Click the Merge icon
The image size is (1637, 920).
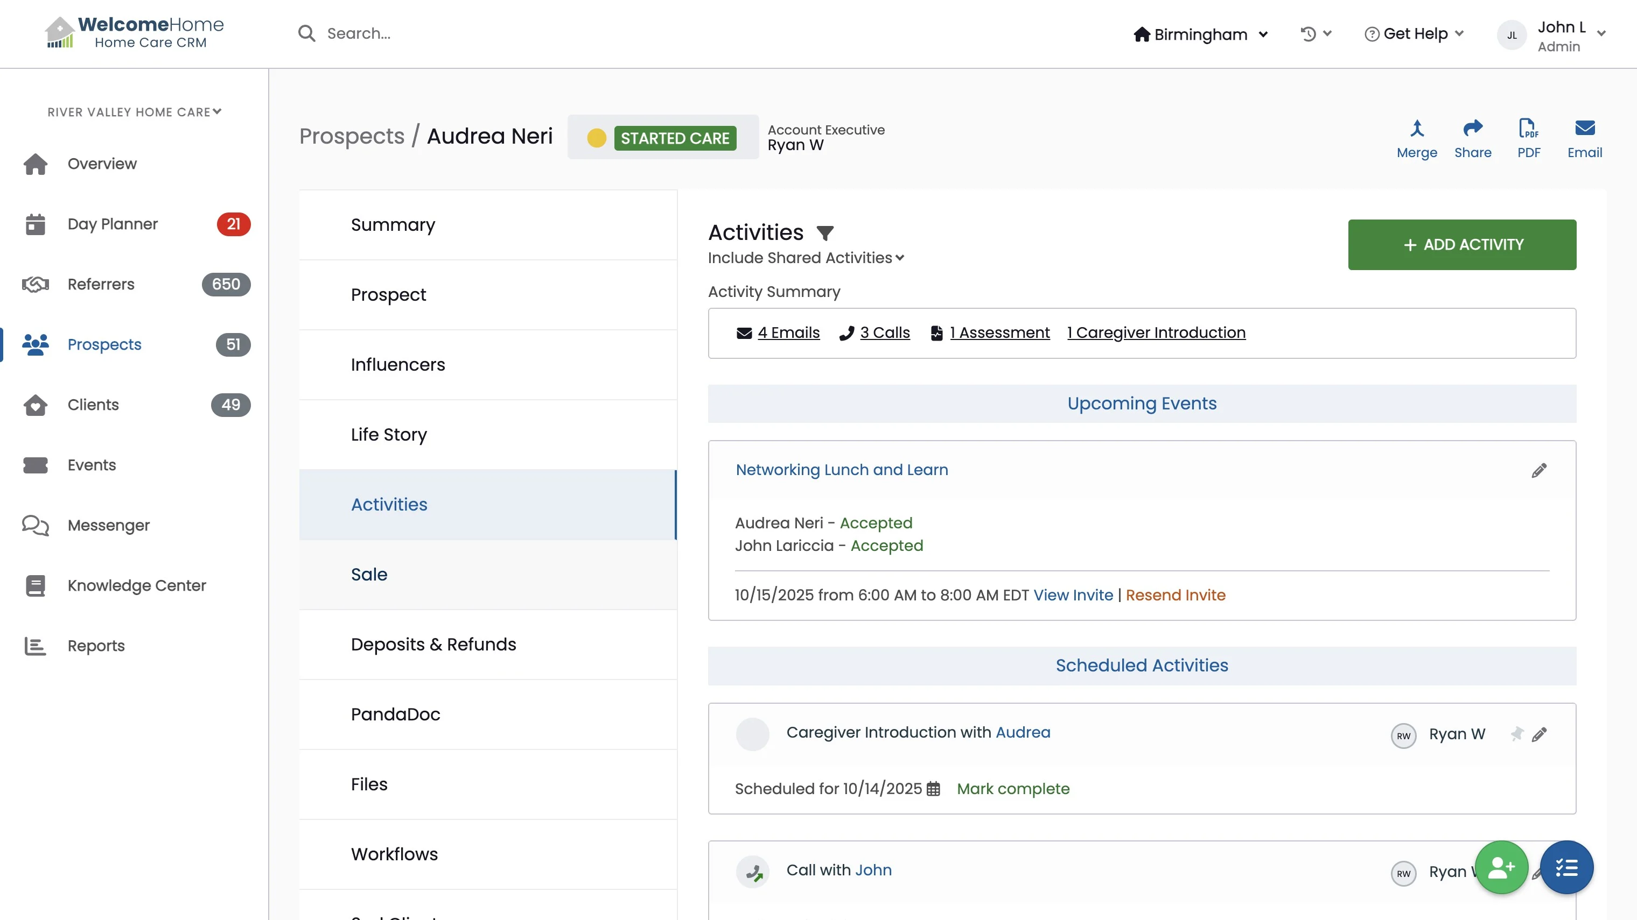click(1416, 129)
